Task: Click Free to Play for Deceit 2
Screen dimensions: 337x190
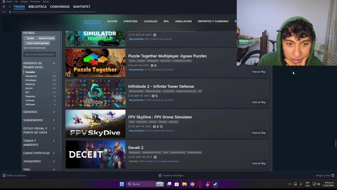Action: (x=259, y=163)
